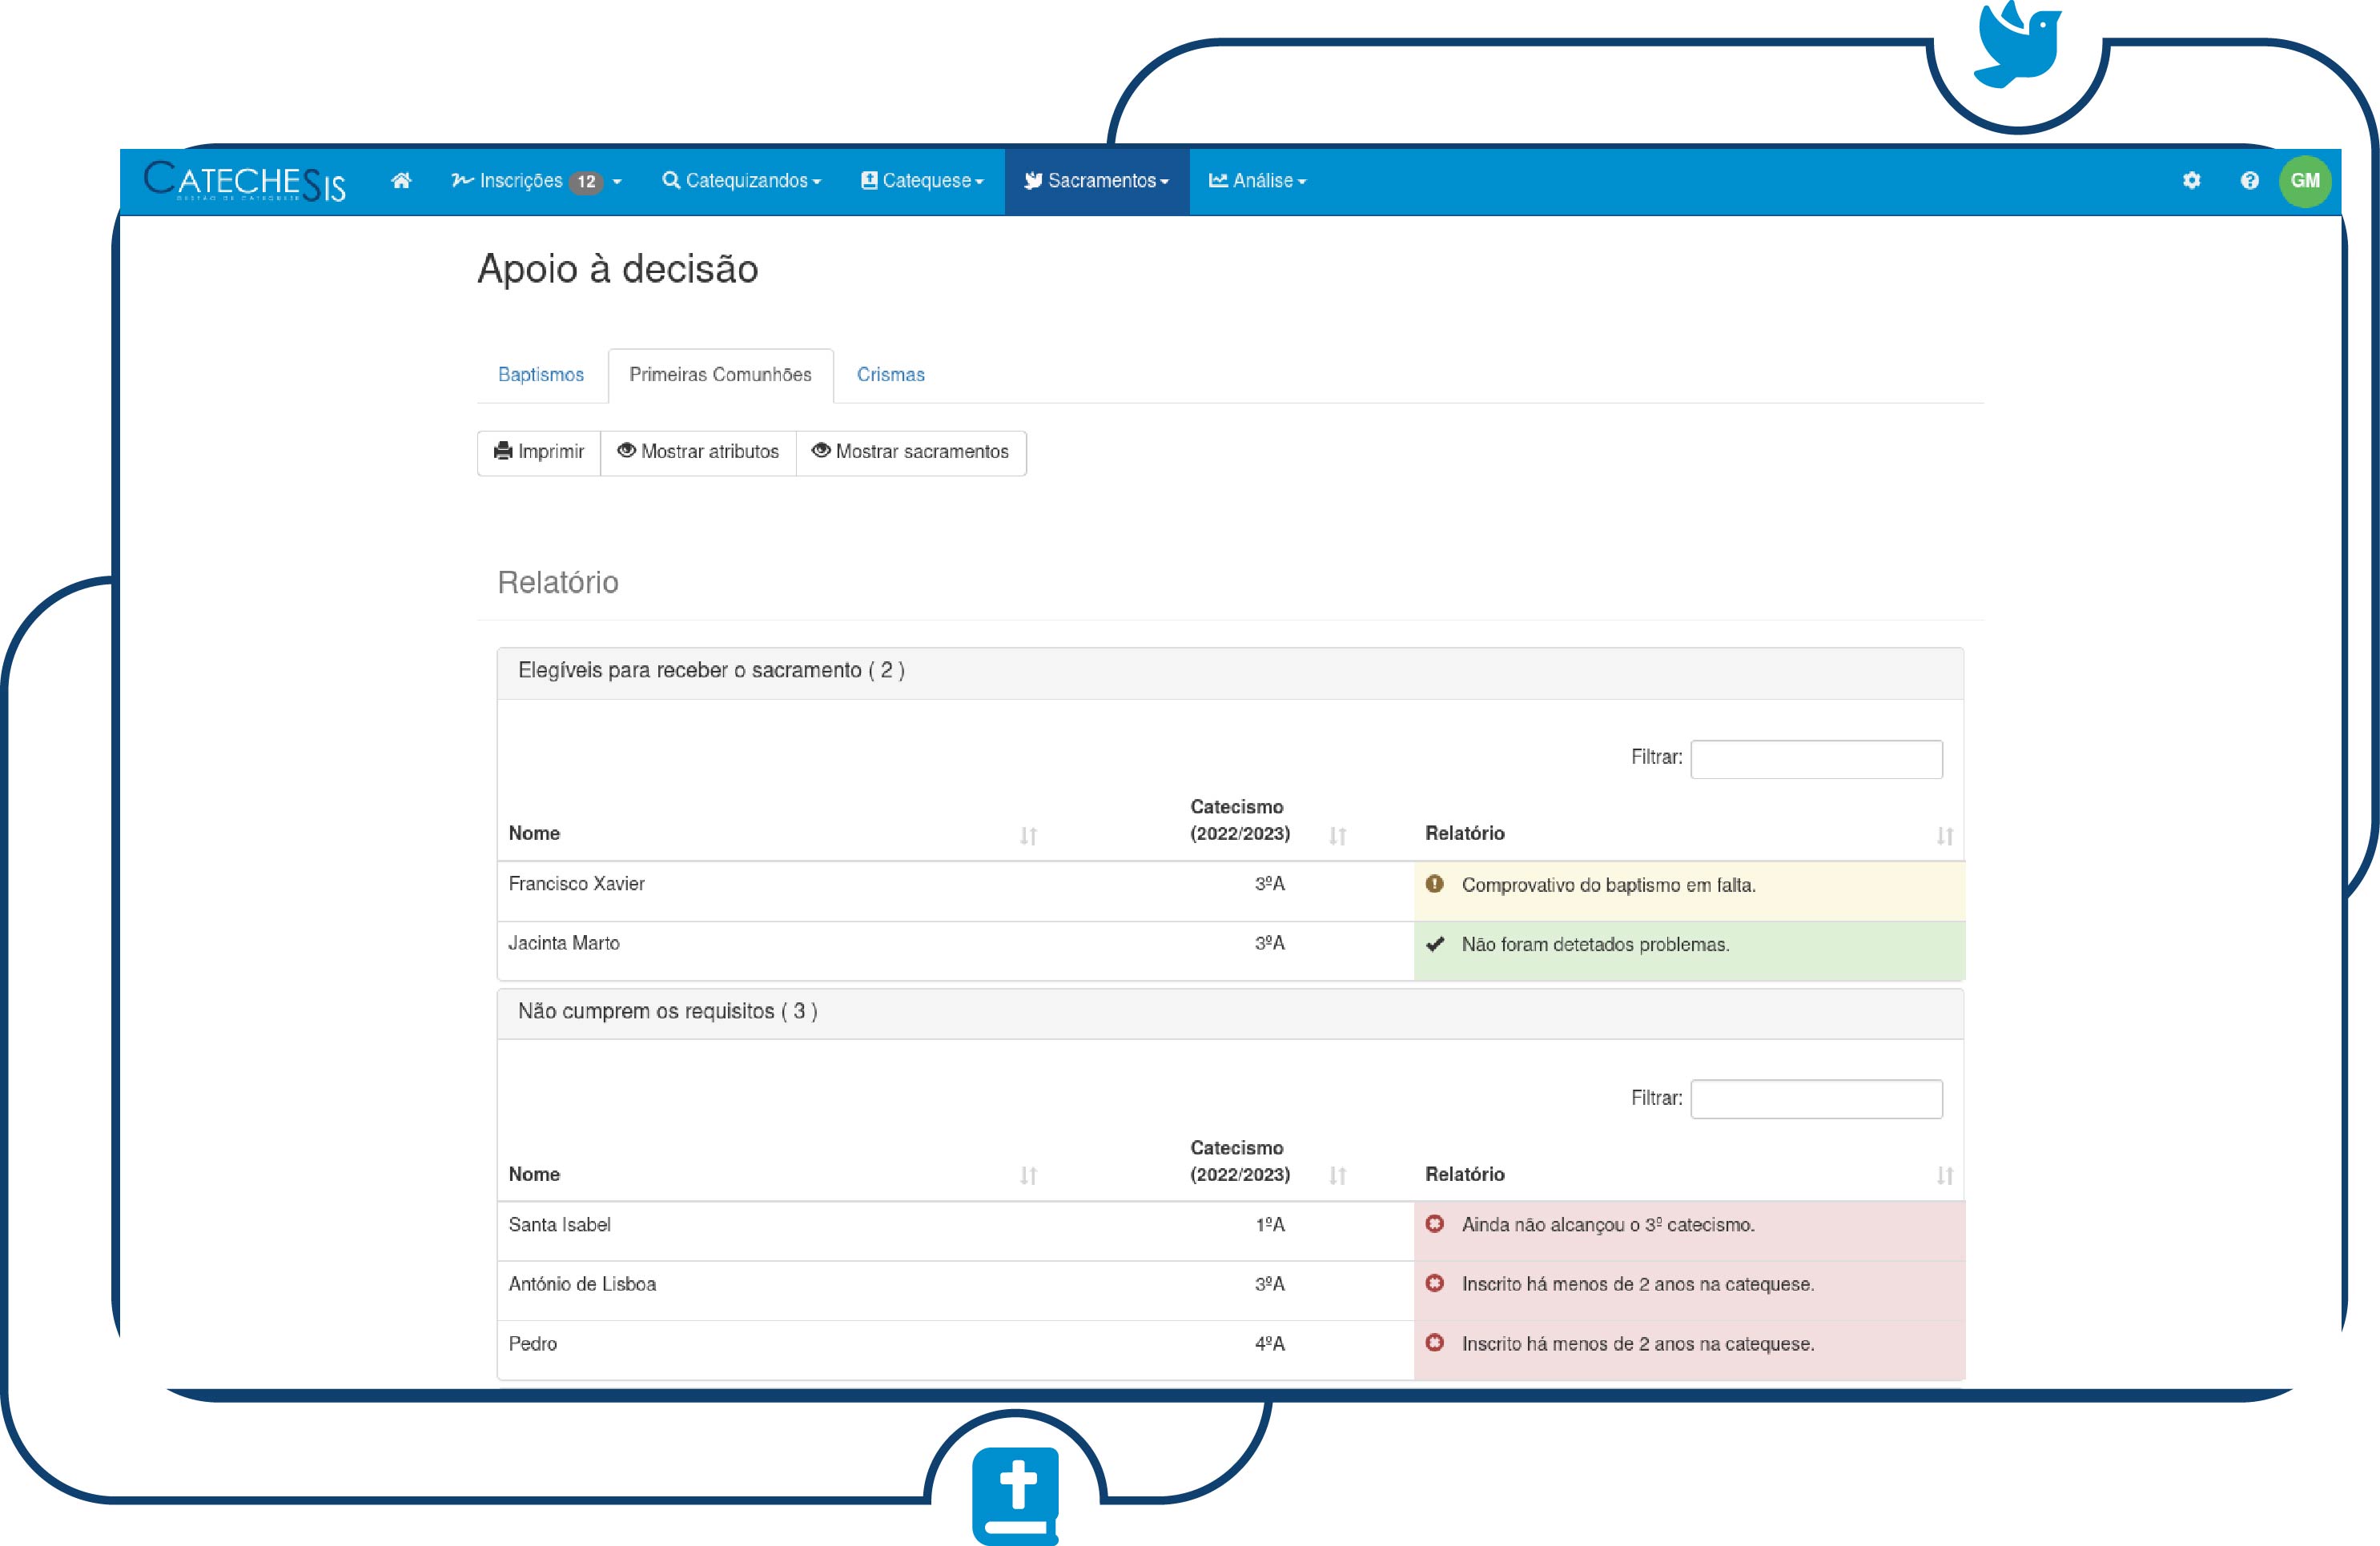Click the CatecheSis logo
The width and height of the screenshot is (2380, 1546).
245,181
